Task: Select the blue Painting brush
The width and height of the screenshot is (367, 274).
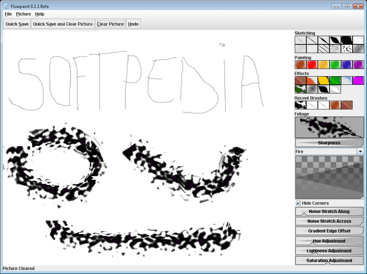Action: 347,65
